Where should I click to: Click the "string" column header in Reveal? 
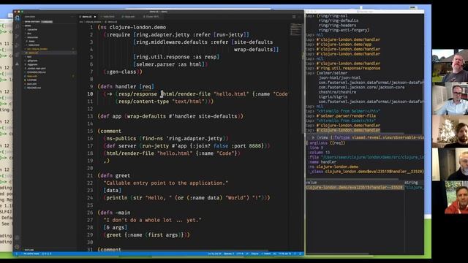[x=411, y=183]
